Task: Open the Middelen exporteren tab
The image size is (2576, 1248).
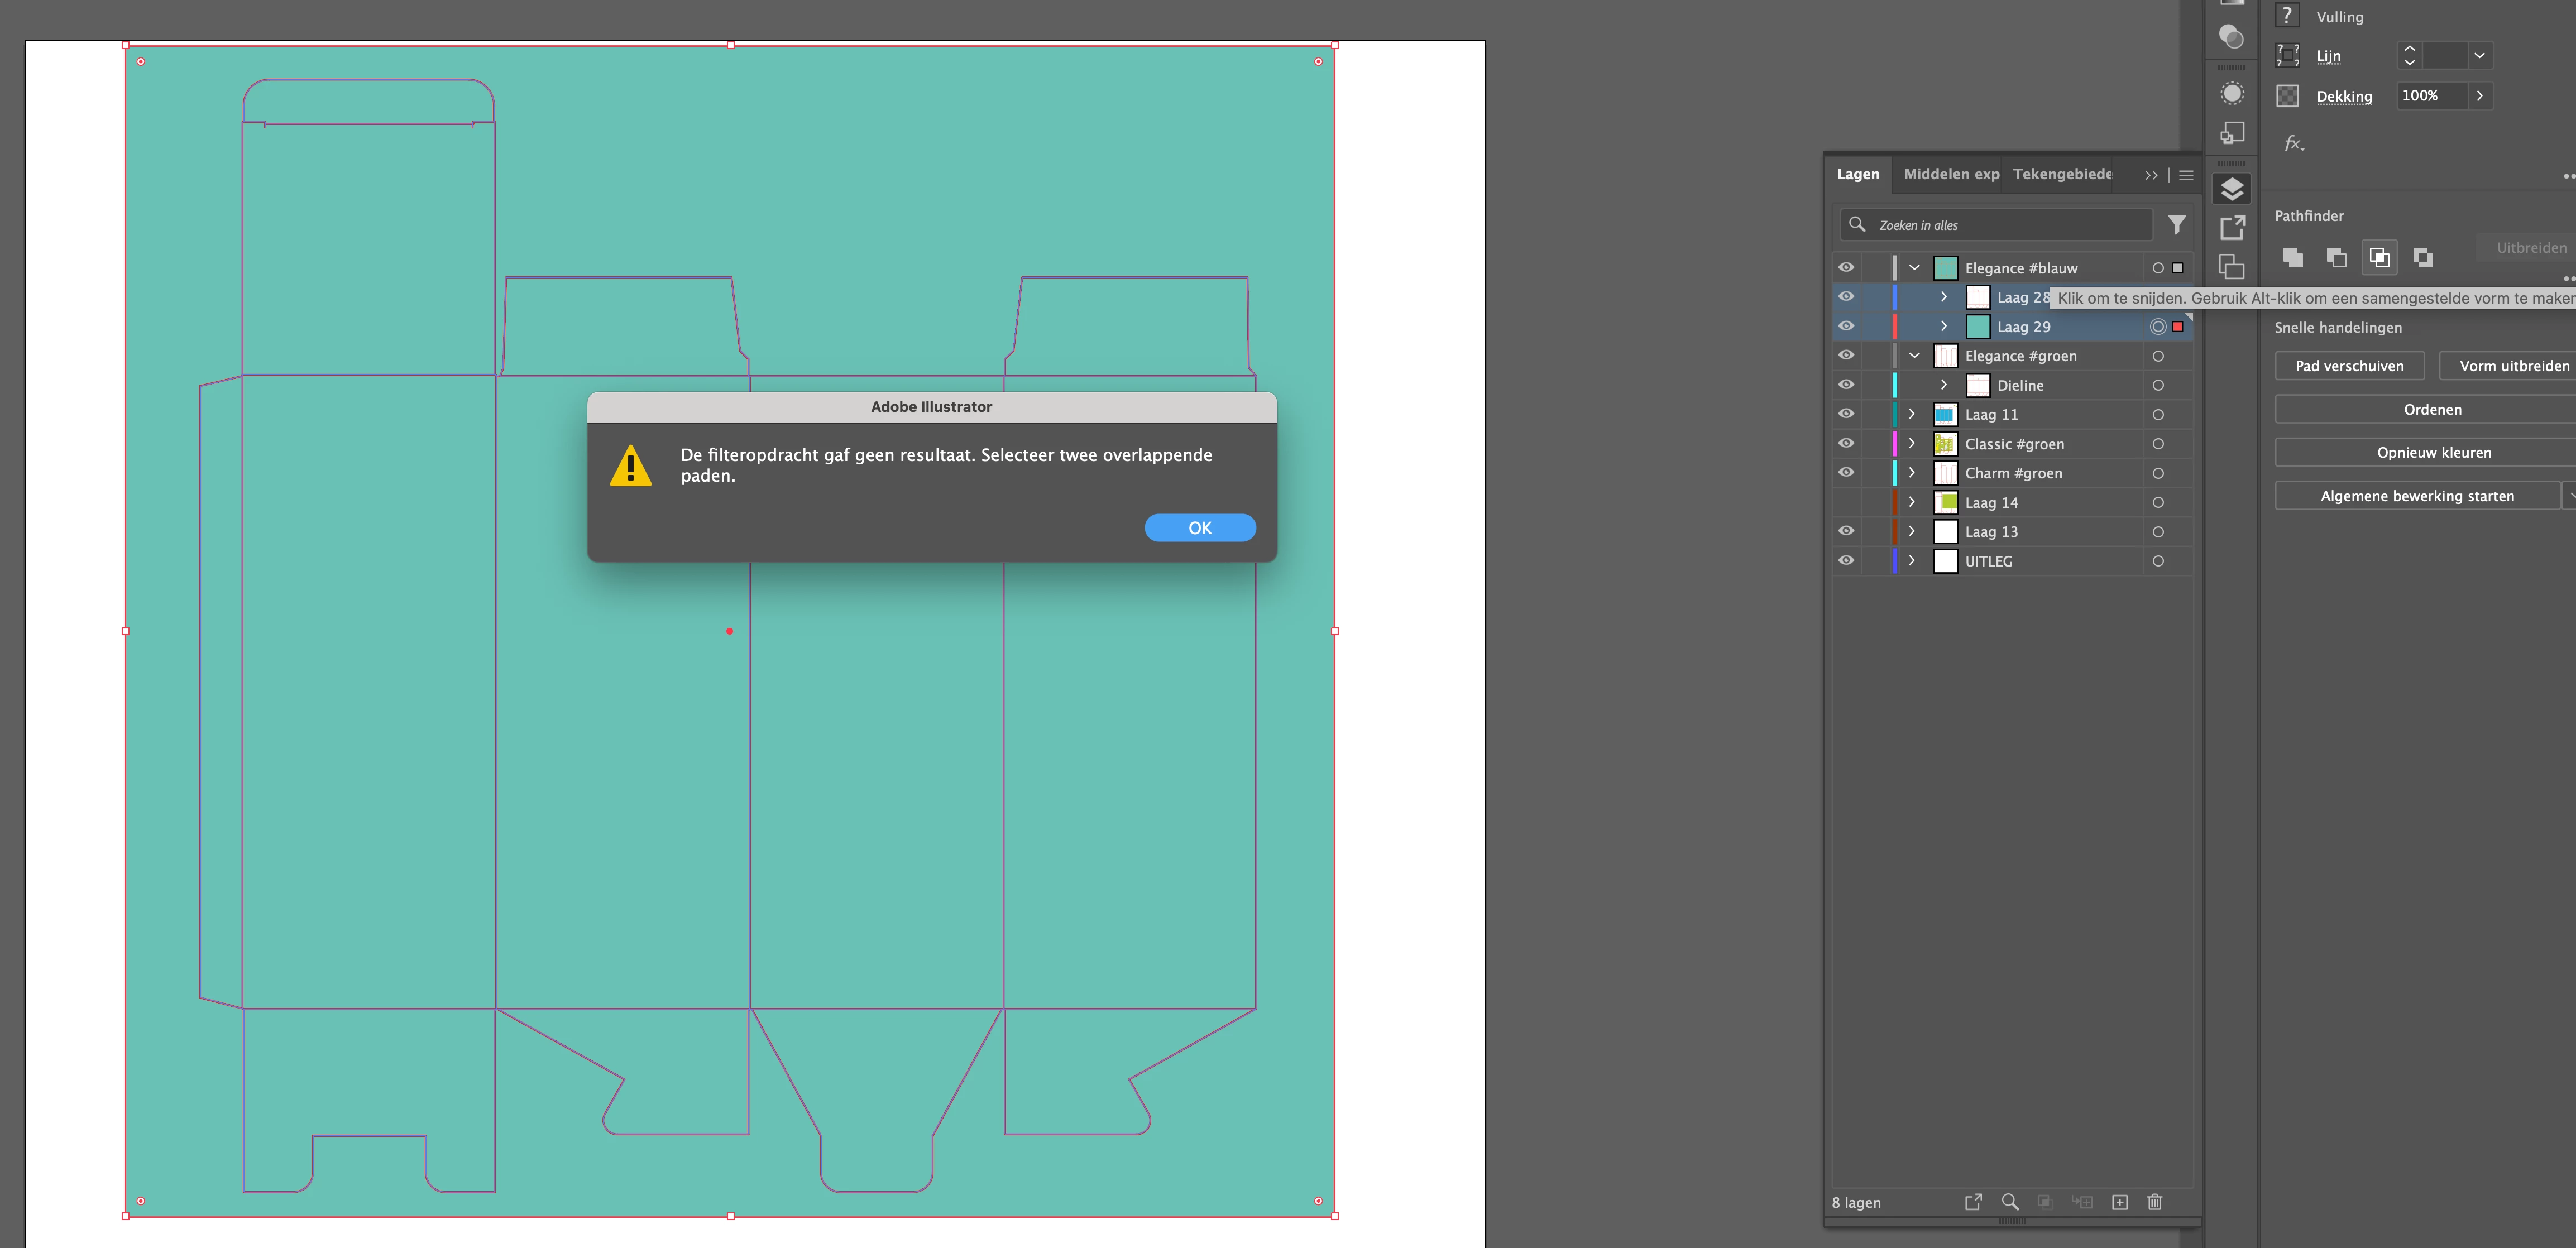Action: pyautogui.click(x=1951, y=174)
